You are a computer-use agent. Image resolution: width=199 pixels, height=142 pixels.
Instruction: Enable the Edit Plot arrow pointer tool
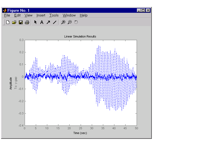(35, 22)
